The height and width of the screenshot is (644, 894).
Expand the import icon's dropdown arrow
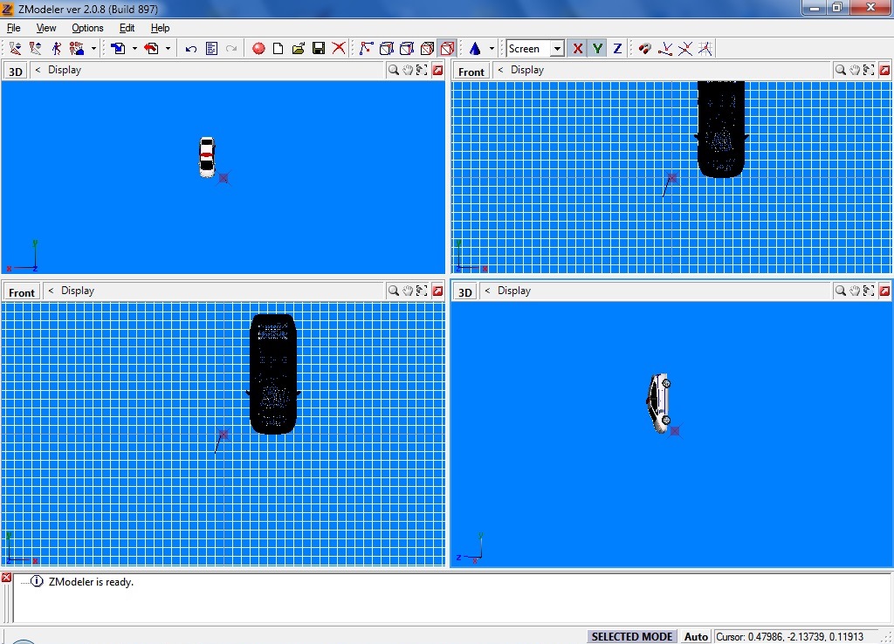(134, 49)
